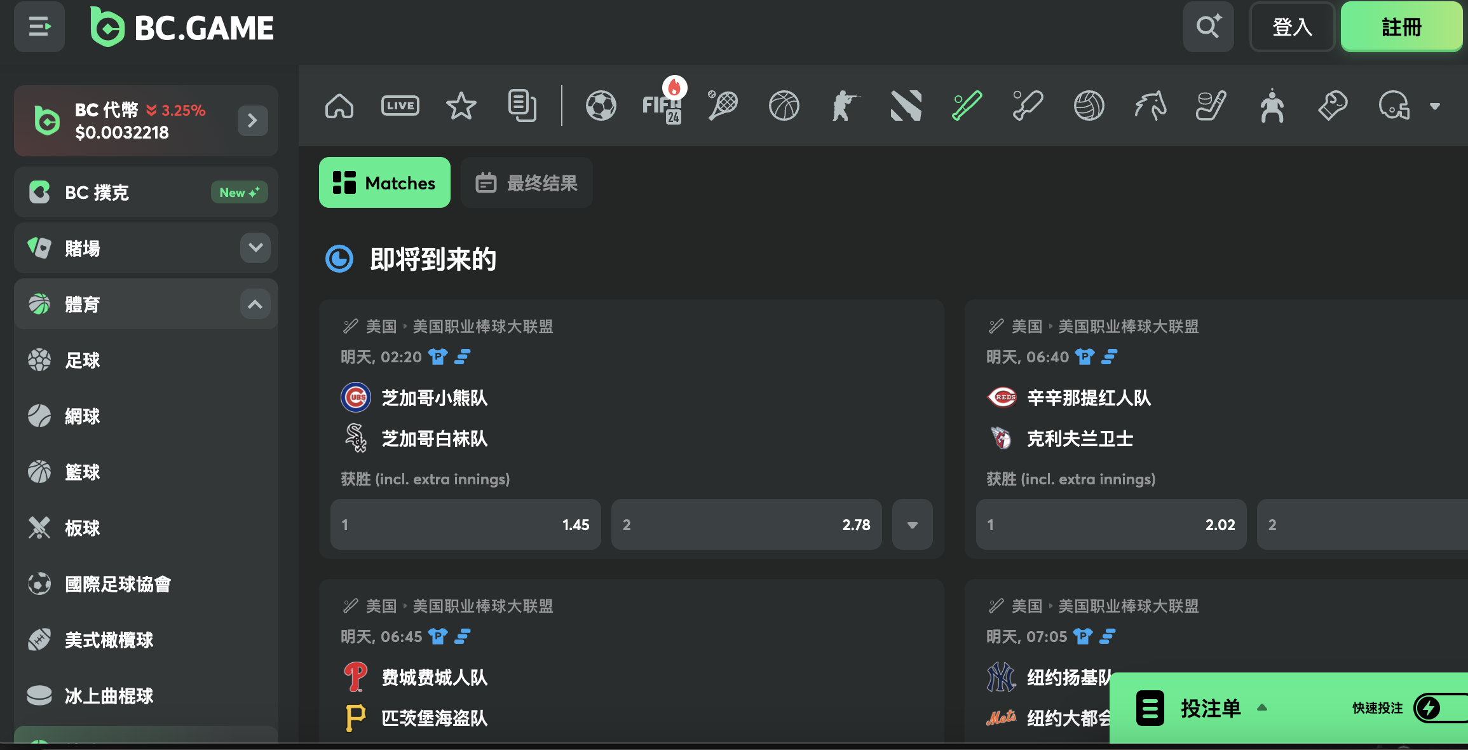Select the cricket bat sport icon

[x=1028, y=106]
